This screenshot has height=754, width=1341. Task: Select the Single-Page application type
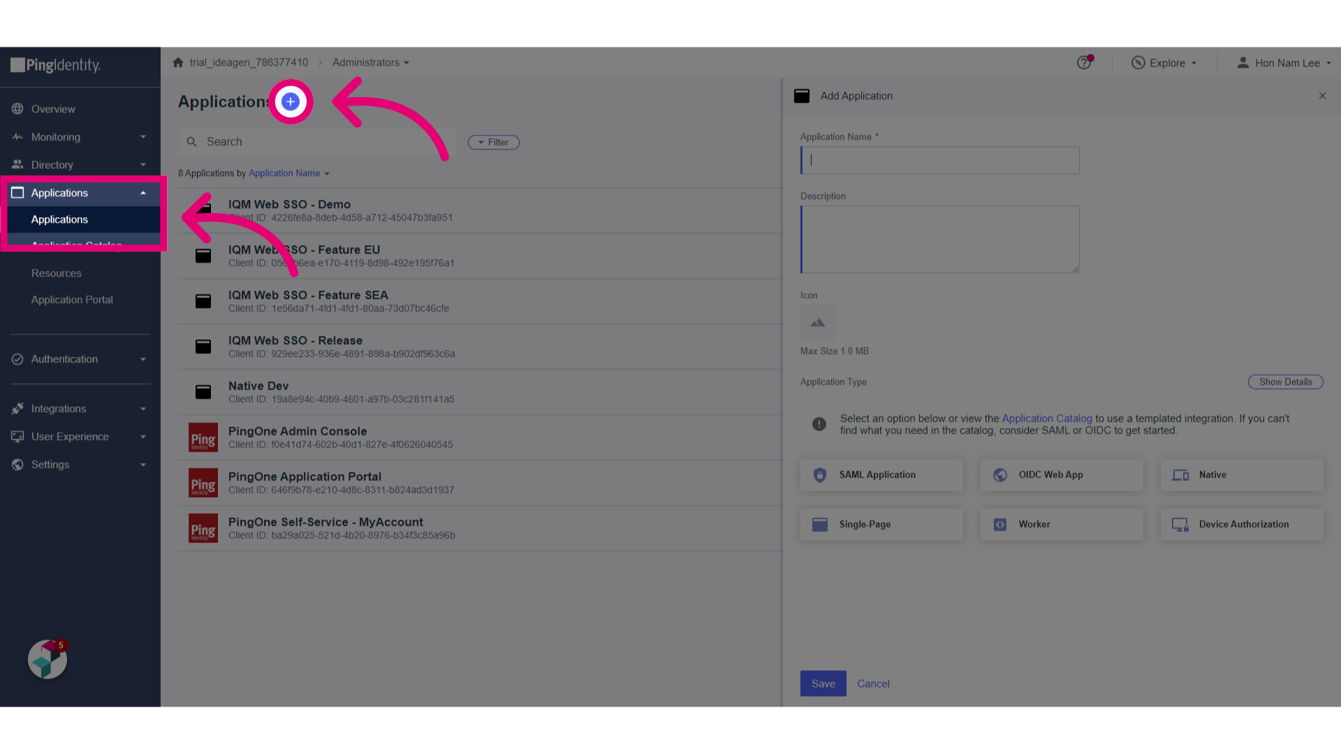881,524
